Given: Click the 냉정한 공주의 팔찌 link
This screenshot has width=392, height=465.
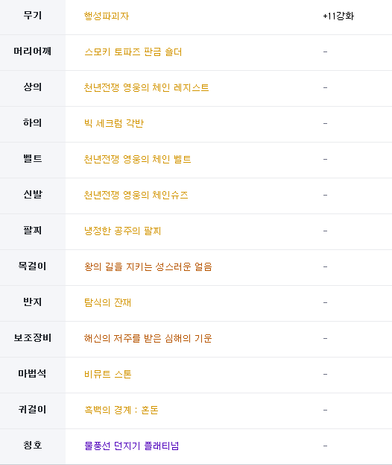Looking at the screenshot, I should (122, 231).
